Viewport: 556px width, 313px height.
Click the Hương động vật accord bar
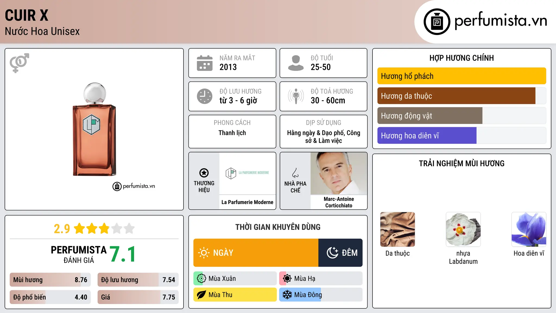point(462,116)
